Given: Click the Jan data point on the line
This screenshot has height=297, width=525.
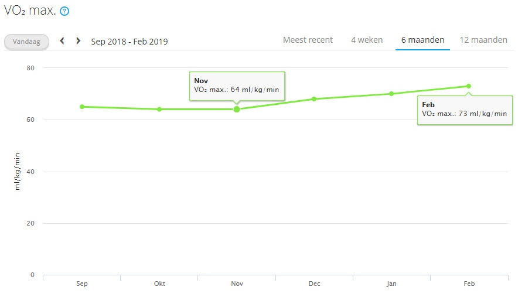Looking at the screenshot, I should click(x=391, y=94).
